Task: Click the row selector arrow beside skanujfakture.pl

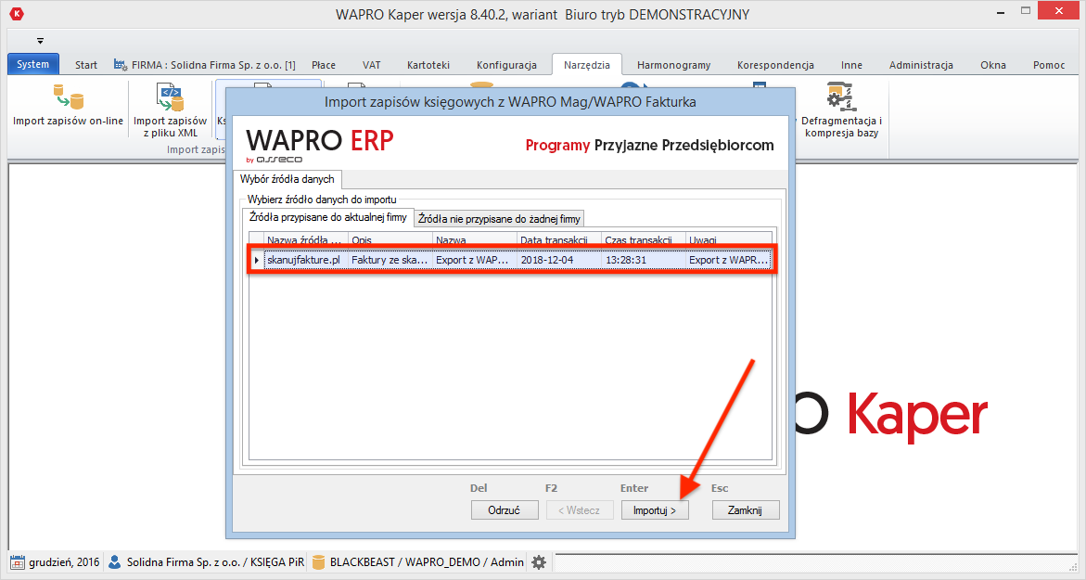Action: [x=257, y=260]
